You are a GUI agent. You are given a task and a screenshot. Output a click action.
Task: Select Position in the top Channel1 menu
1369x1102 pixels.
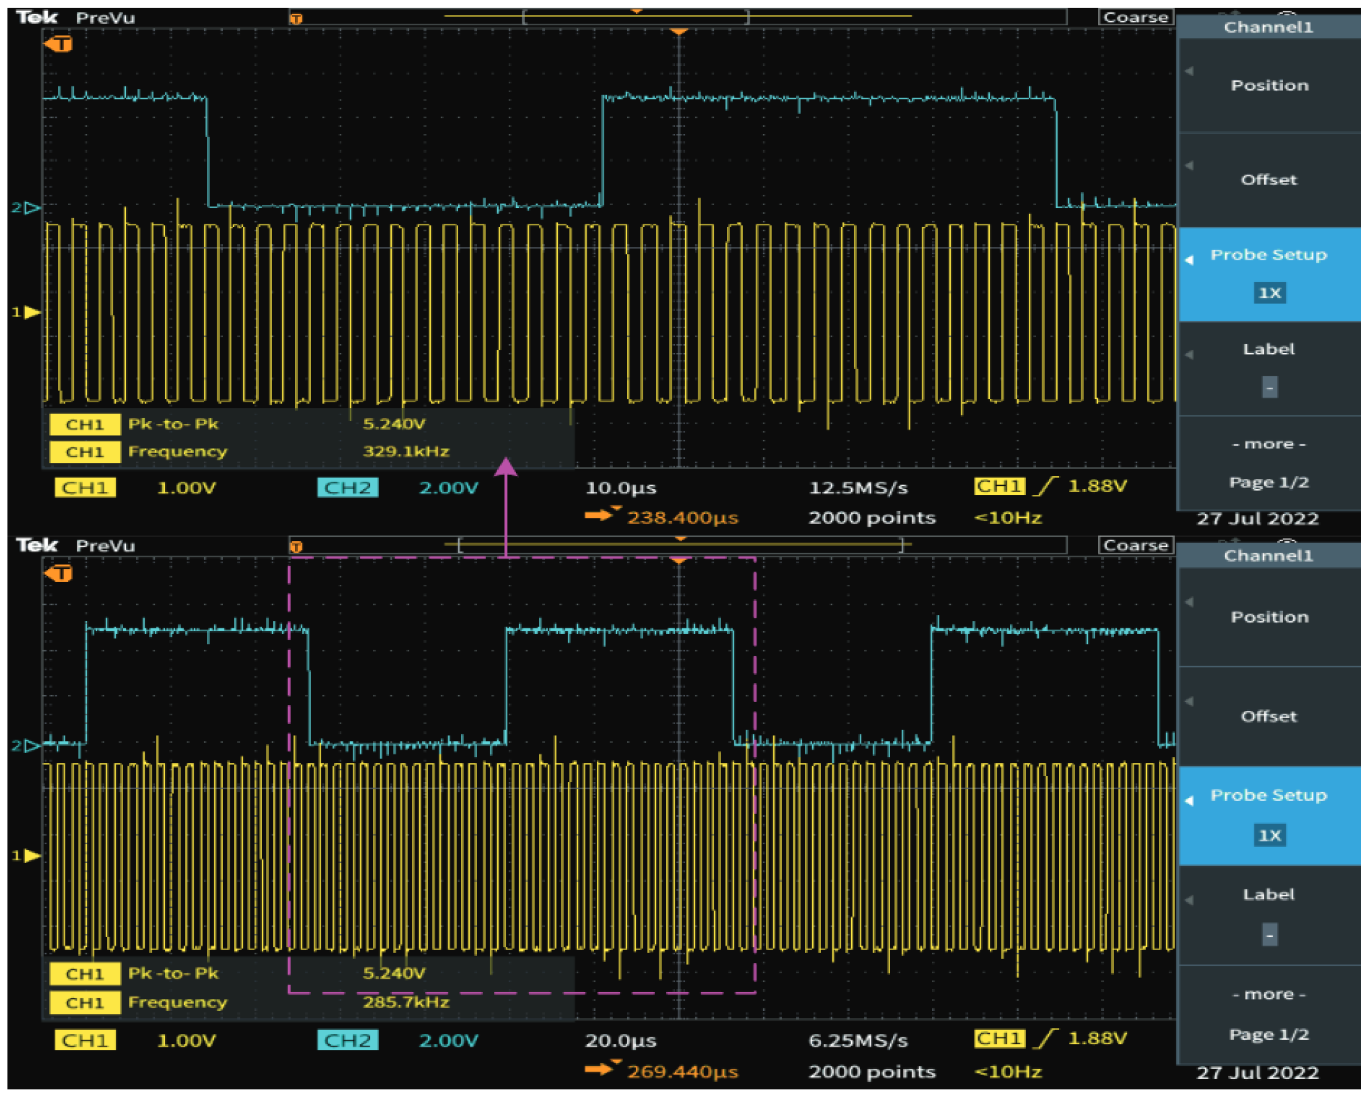1269,86
